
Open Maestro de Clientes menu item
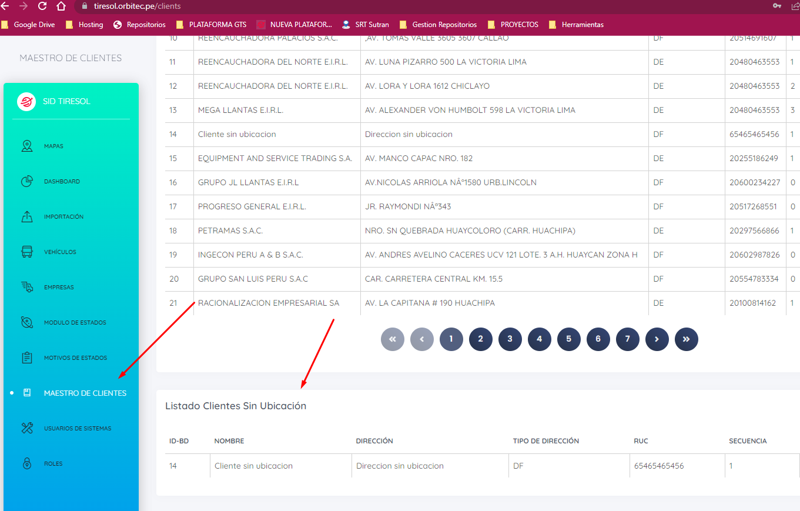tap(85, 393)
